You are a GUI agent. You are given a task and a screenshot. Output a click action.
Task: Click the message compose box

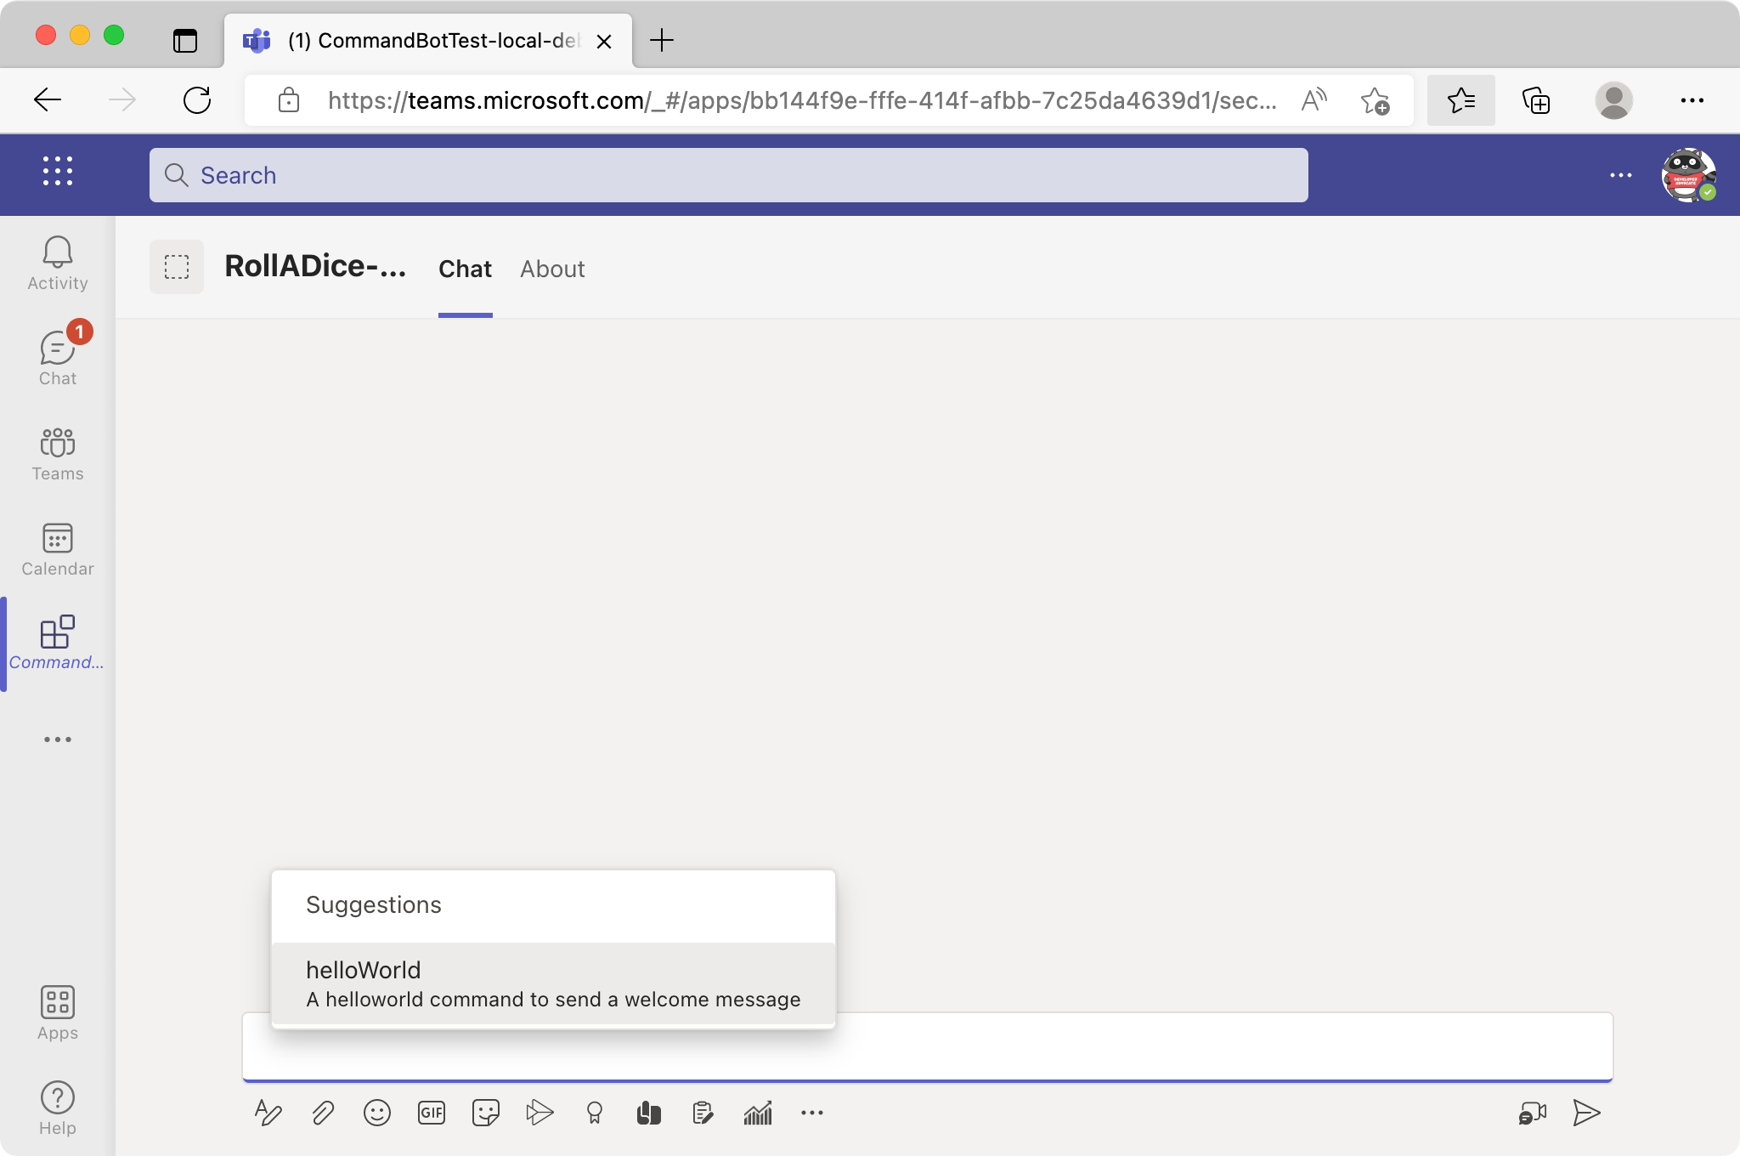click(x=928, y=1047)
